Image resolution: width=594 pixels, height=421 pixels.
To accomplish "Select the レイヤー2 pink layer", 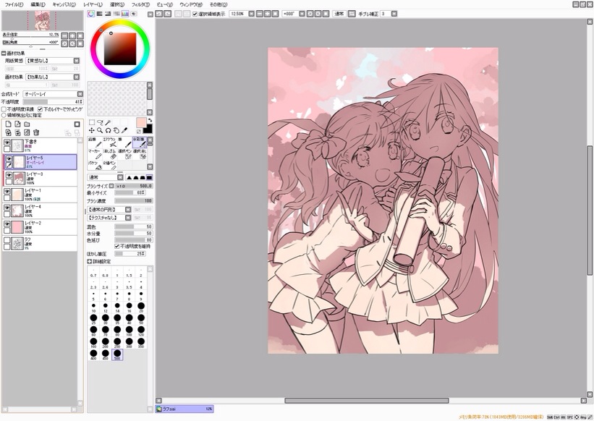I will coord(41,227).
